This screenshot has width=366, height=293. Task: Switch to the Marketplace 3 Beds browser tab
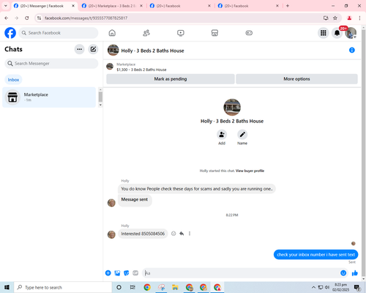tap(112, 6)
